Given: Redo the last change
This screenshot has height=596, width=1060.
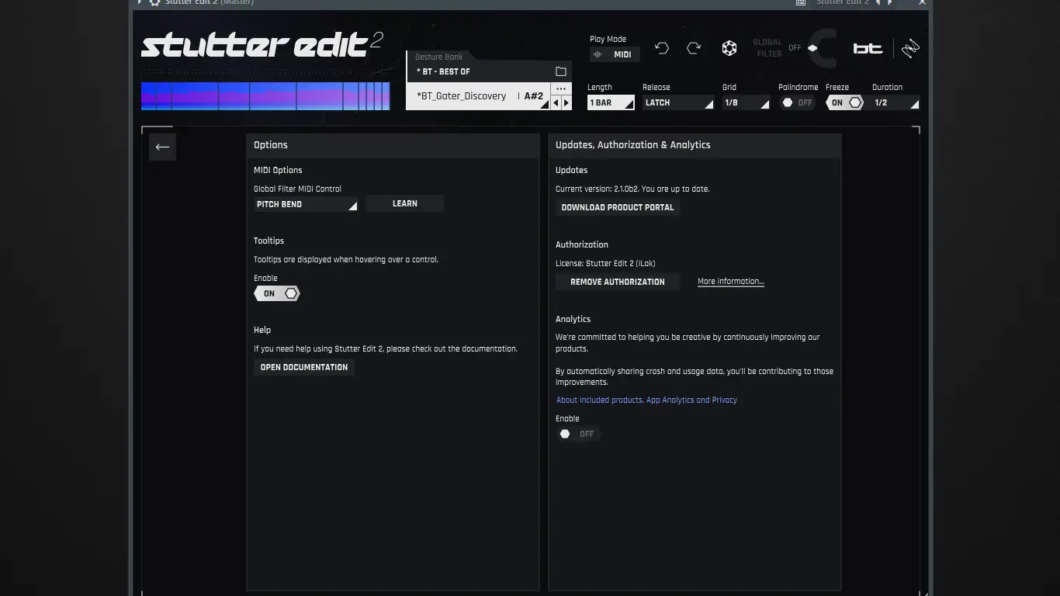Looking at the screenshot, I should click(x=694, y=48).
